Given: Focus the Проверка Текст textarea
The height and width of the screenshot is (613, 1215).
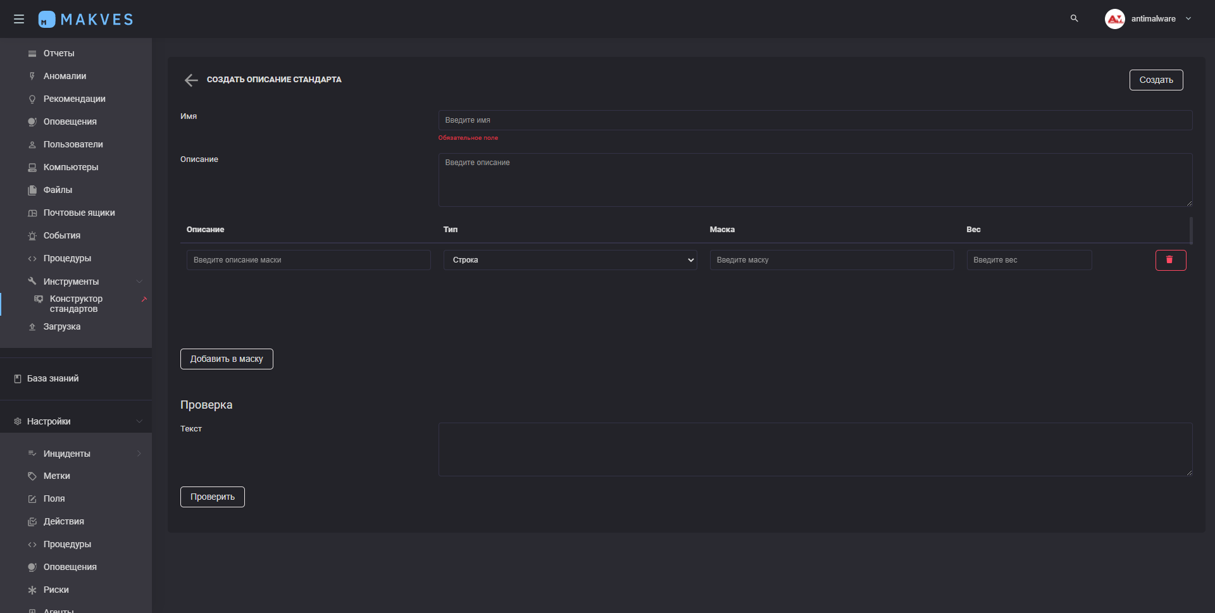Looking at the screenshot, I should [x=815, y=449].
